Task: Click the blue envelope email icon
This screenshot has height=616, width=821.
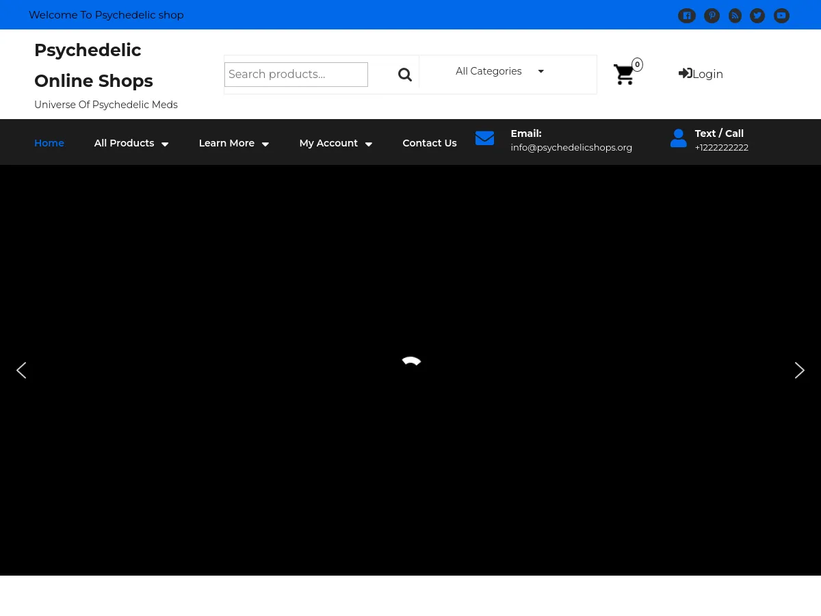Action: coord(484,138)
